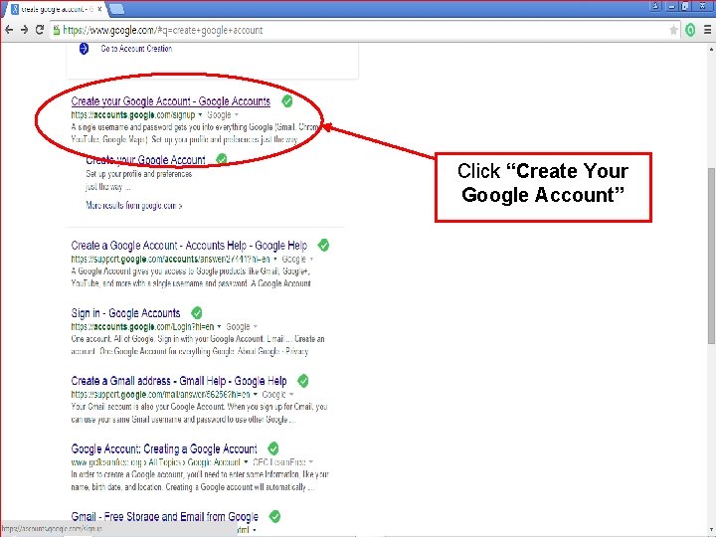Click green checkmark beside Create a Google Account - Accounts Help
This screenshot has height=537, width=716.
click(323, 246)
